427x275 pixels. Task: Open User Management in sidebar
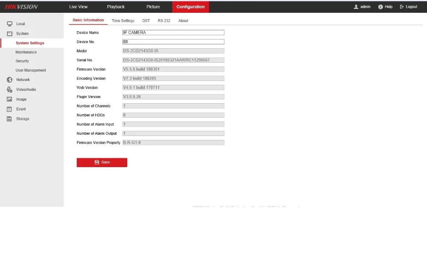tap(31, 70)
